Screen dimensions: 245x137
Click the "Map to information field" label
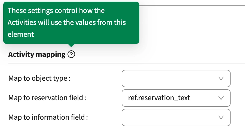point(48,118)
